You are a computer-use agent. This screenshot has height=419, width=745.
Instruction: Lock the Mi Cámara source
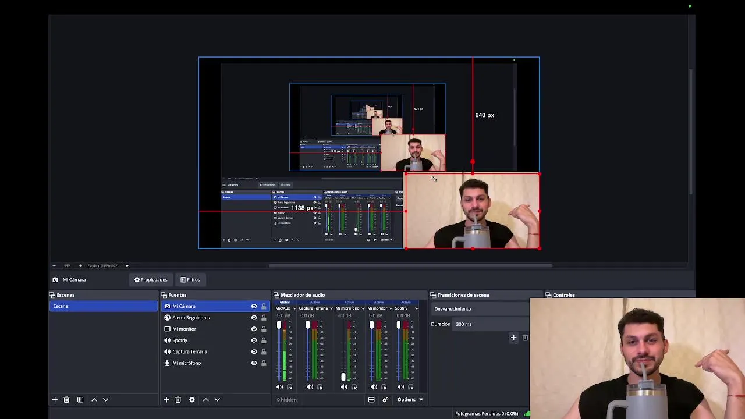tap(264, 306)
